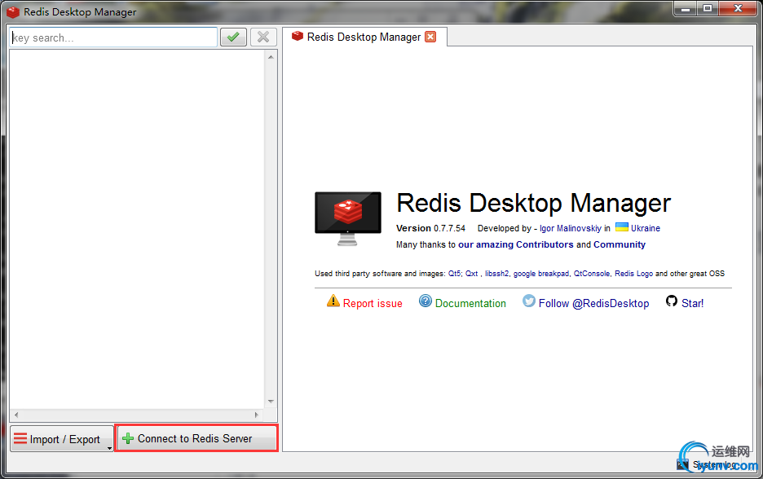Click the Import / Export button
This screenshot has width=763, height=479.
click(x=62, y=438)
